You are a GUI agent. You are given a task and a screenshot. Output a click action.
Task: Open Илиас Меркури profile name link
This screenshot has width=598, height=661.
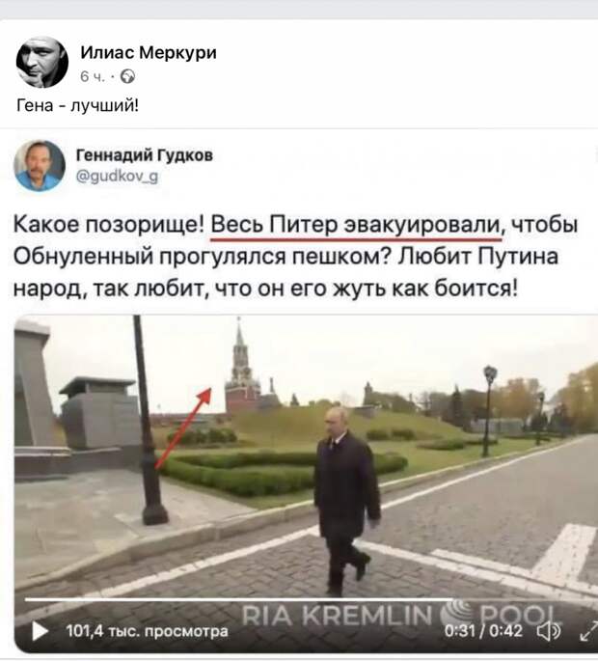pyautogui.click(x=149, y=53)
